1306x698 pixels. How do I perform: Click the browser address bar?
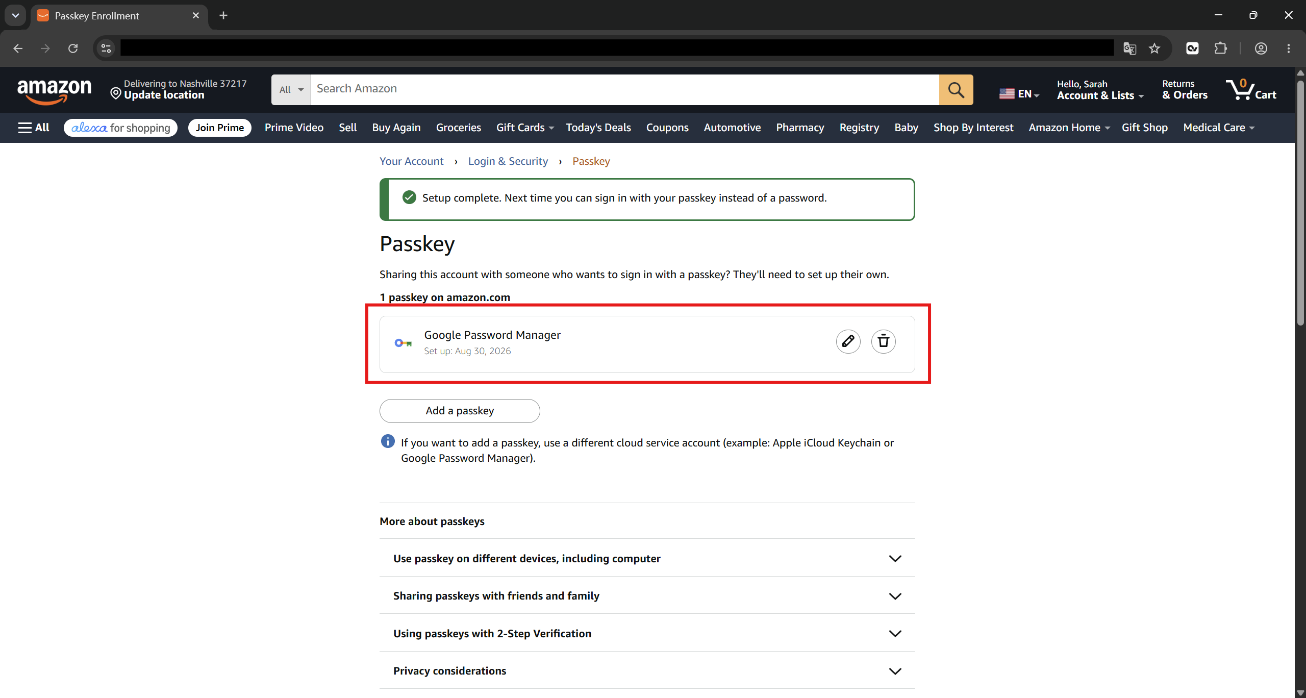(617, 48)
